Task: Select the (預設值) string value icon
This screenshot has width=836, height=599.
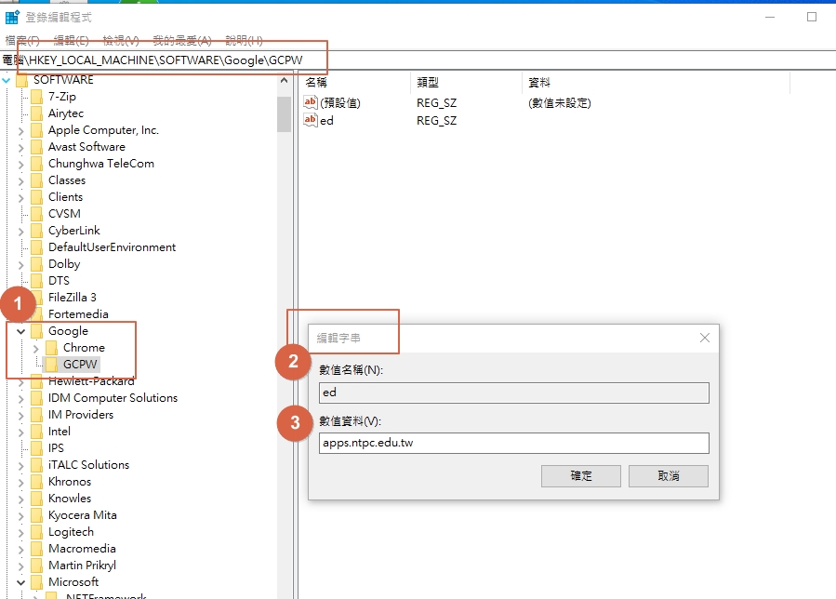Action: point(310,102)
